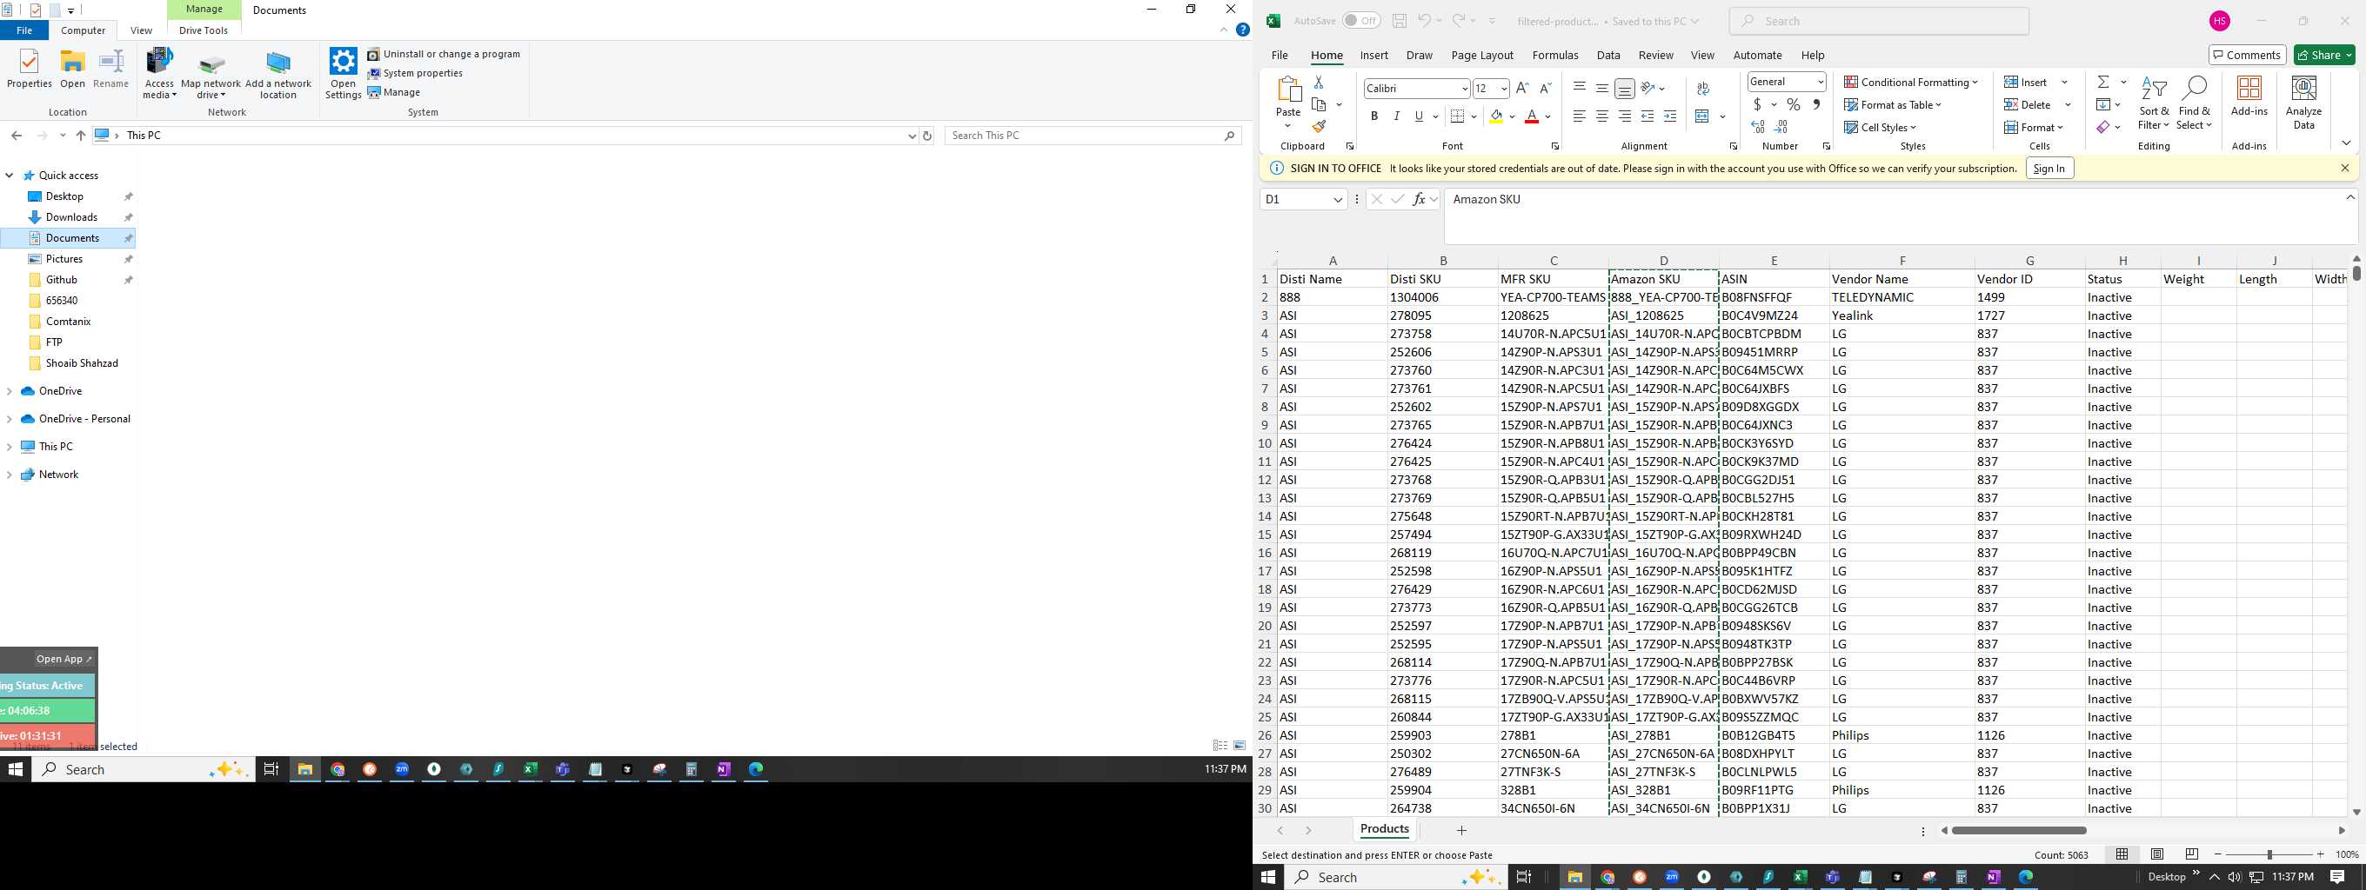Image resolution: width=2366 pixels, height=890 pixels.
Task: Open the View tab in File Explorer
Action: tap(142, 30)
